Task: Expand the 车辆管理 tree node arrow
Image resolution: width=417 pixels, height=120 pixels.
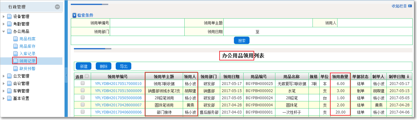Action: pos(4,91)
